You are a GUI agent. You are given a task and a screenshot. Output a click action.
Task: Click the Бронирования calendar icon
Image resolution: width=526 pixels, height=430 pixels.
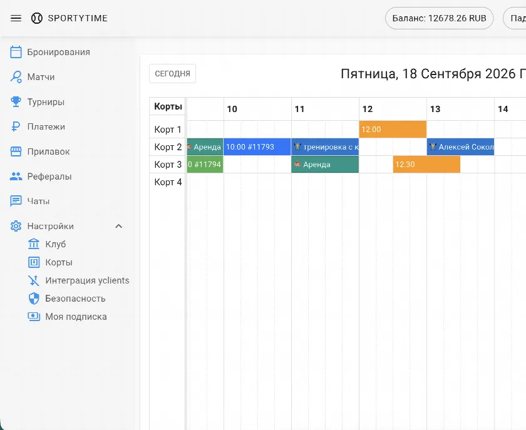click(x=16, y=52)
